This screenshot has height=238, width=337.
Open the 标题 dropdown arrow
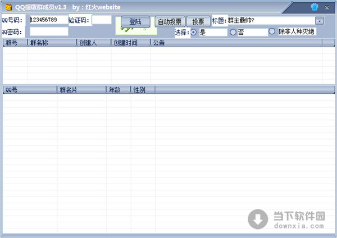pos(320,21)
